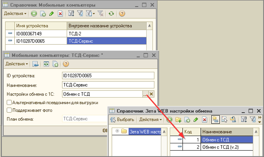The width and height of the screenshot is (264, 157).
Task: Mark for deletion in Зета WEB настройки обмена toolbar
Action: tap(204, 120)
